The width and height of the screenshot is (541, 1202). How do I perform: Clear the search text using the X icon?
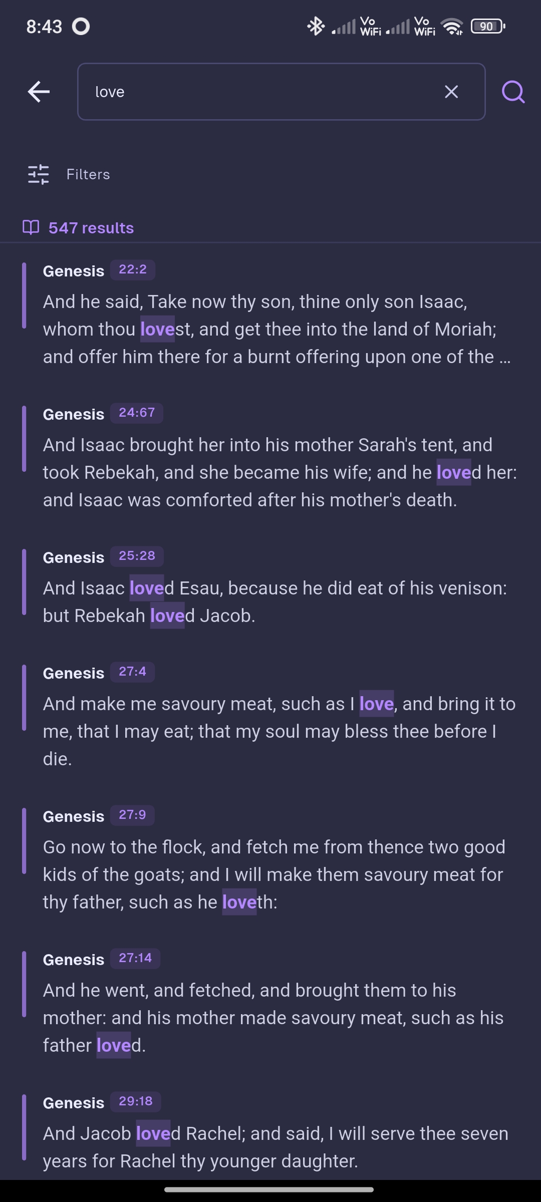click(x=450, y=92)
